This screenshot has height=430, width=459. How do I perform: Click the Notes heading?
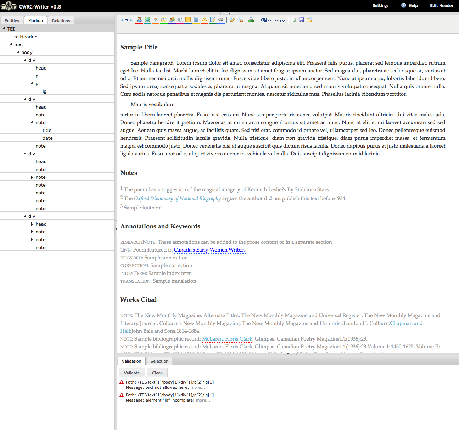click(x=129, y=173)
